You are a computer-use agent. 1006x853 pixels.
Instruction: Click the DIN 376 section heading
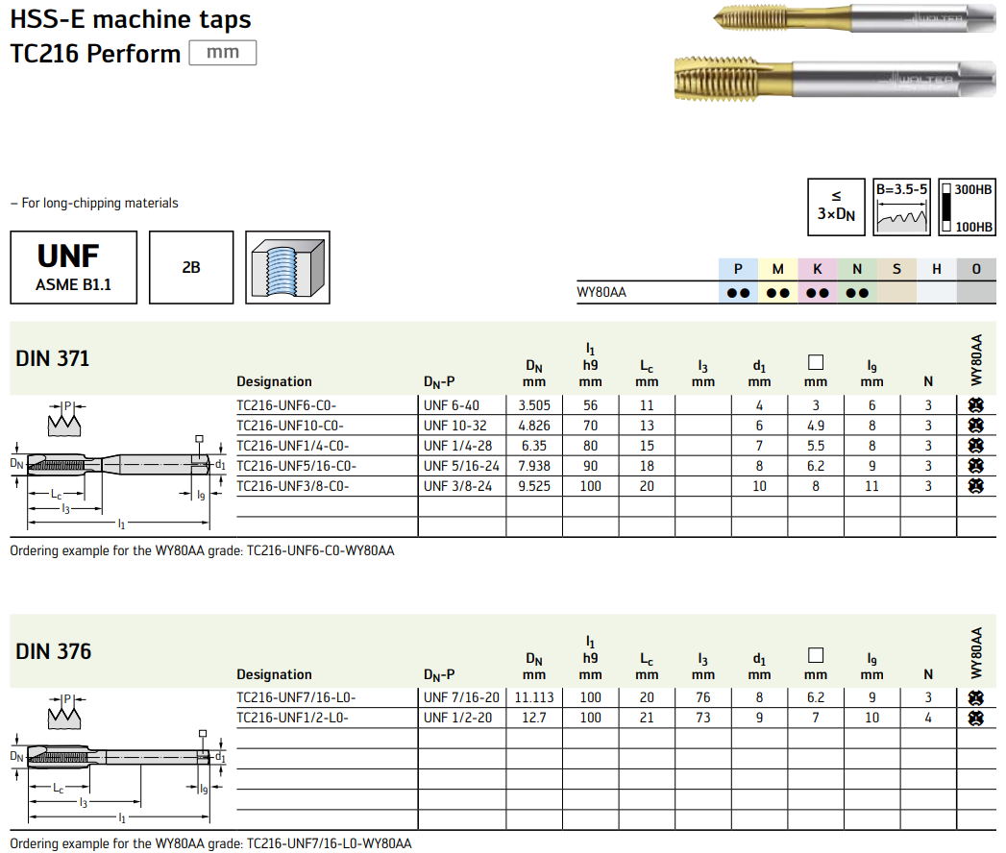(x=53, y=651)
